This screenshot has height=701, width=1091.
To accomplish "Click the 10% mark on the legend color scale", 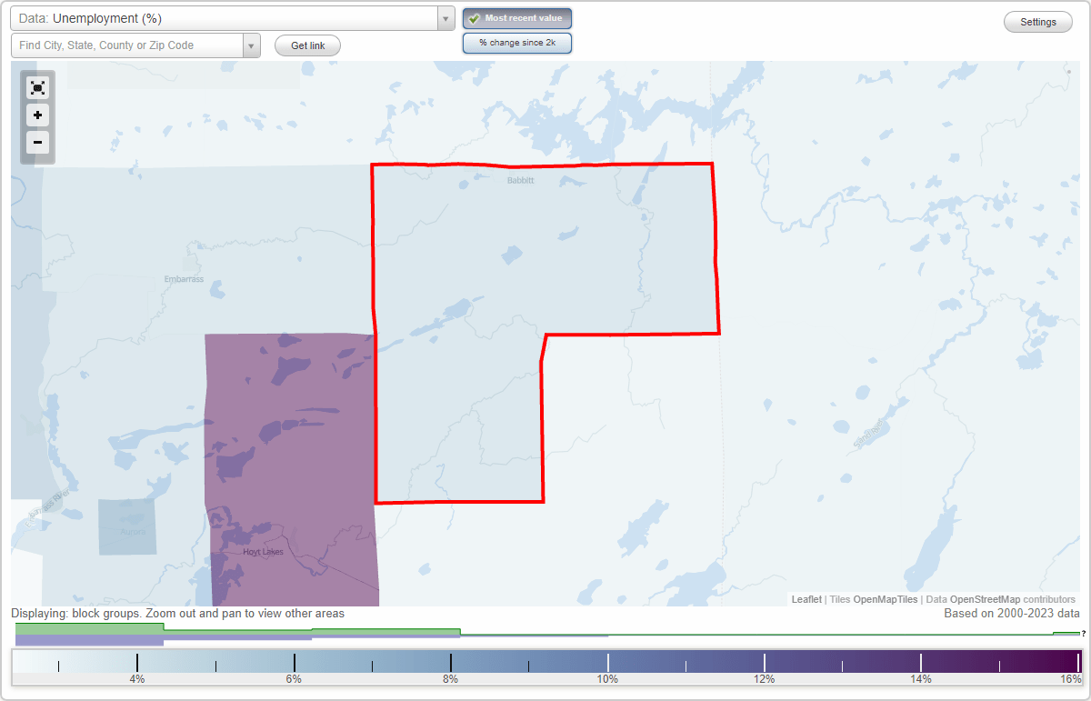I will point(608,664).
